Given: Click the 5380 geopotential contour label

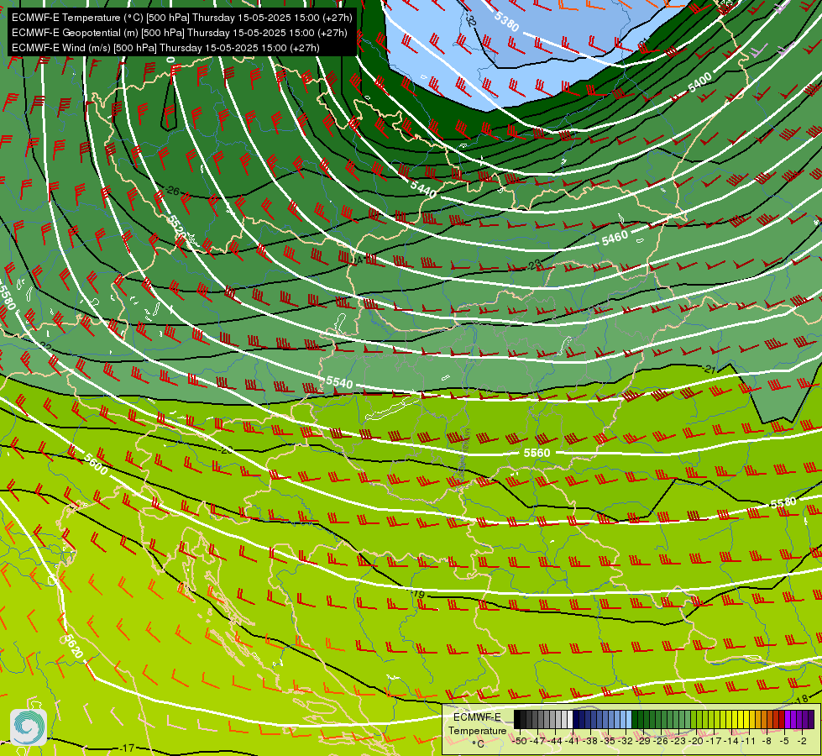Looking at the screenshot, I should (x=506, y=22).
